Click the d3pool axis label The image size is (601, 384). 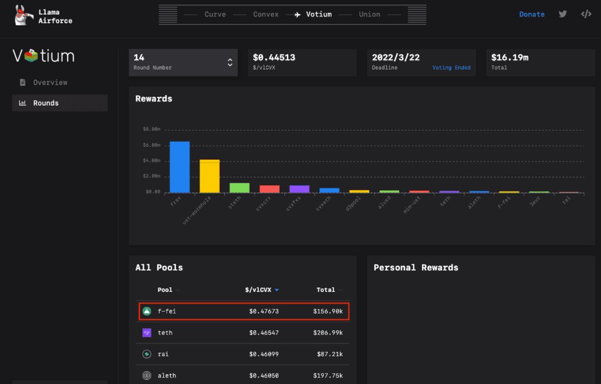(353, 203)
